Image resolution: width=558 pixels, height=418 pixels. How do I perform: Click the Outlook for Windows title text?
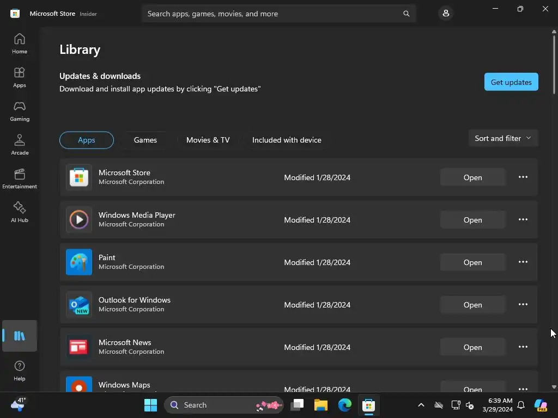pos(134,300)
